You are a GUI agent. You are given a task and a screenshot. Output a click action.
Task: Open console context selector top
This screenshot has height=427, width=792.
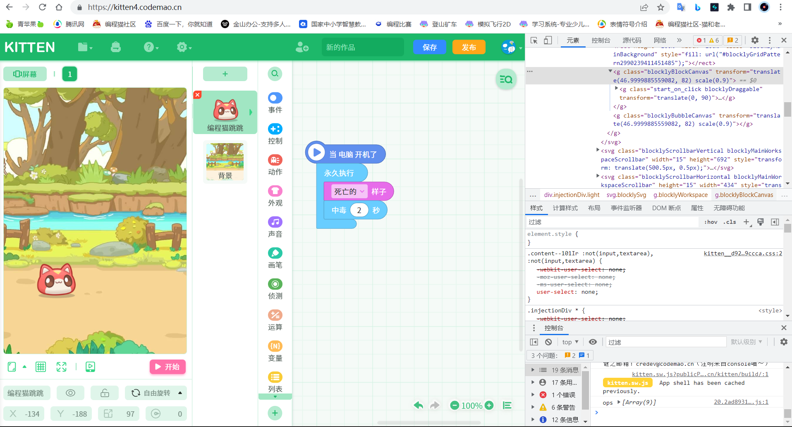(x=570, y=342)
